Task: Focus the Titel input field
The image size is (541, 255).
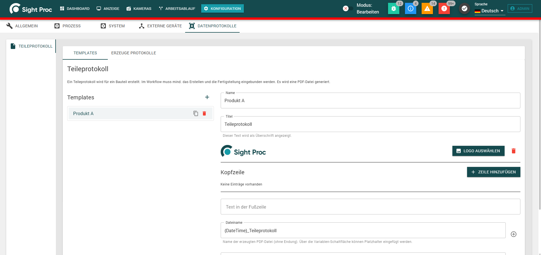Action: pyautogui.click(x=370, y=124)
